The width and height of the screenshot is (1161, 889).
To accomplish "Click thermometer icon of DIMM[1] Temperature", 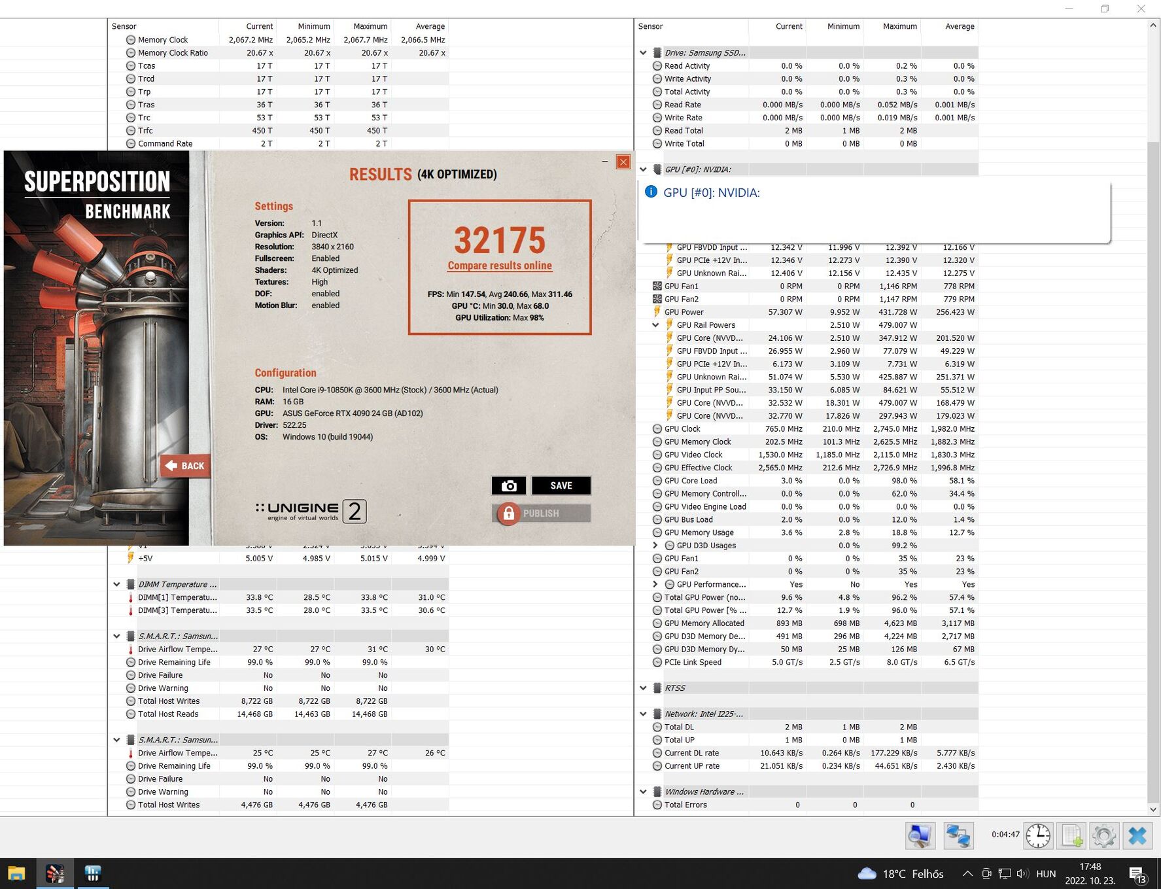I will 131,597.
